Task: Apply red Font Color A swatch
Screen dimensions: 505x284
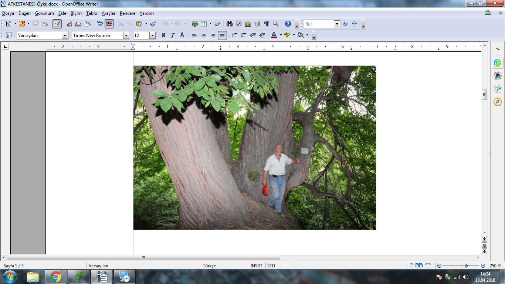Action: click(x=274, y=35)
